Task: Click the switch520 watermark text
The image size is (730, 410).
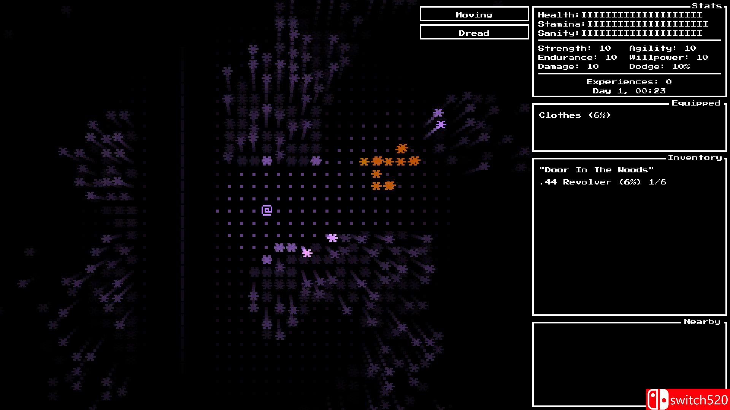Action: pos(699,400)
